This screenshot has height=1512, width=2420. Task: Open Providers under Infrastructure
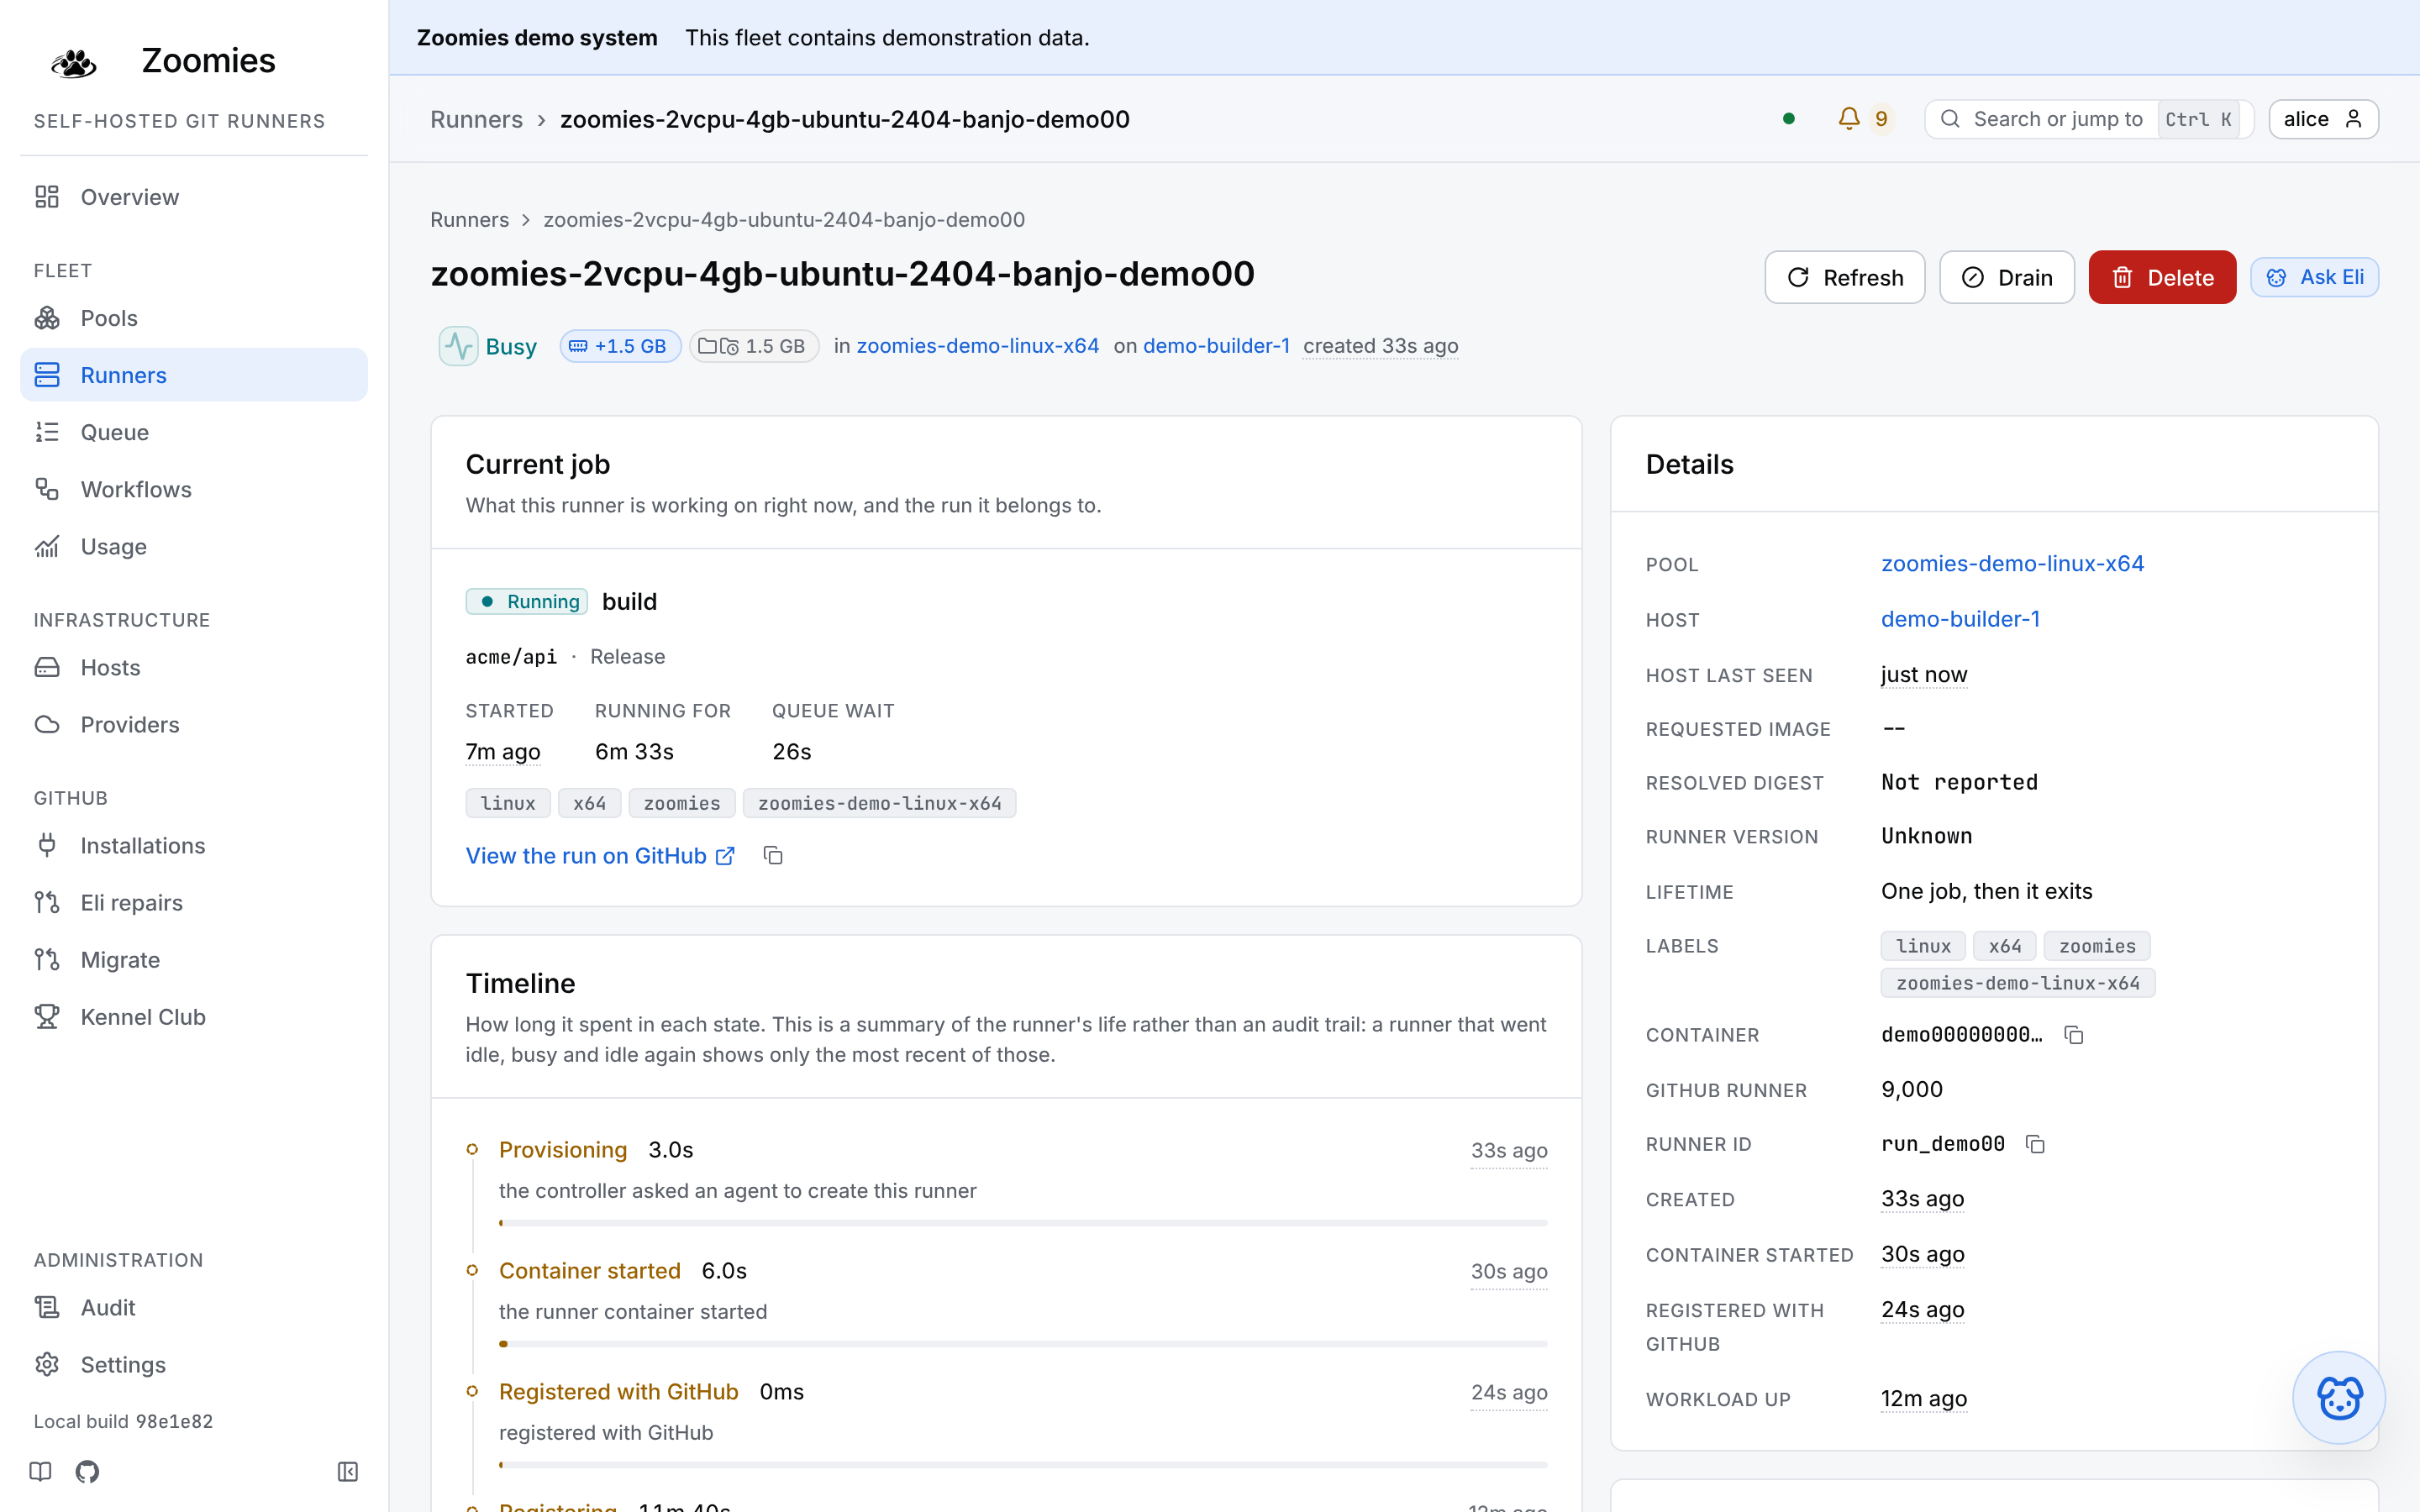[x=194, y=724]
